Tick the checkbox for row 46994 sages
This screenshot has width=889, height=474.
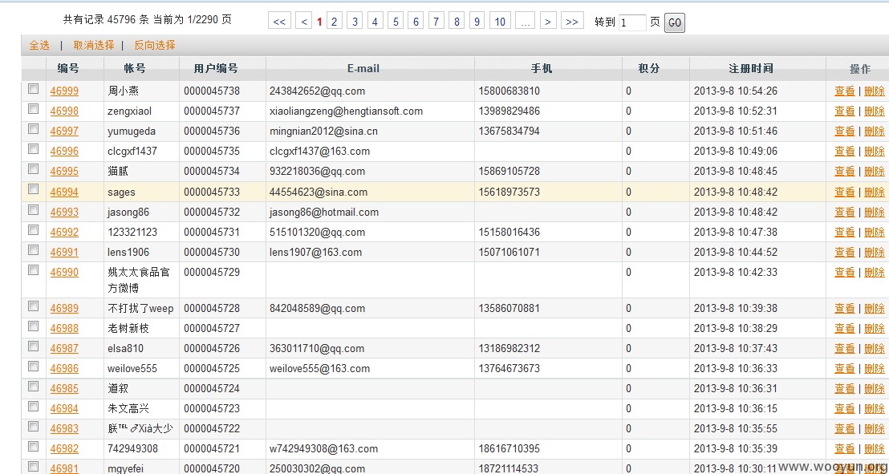[x=34, y=189]
